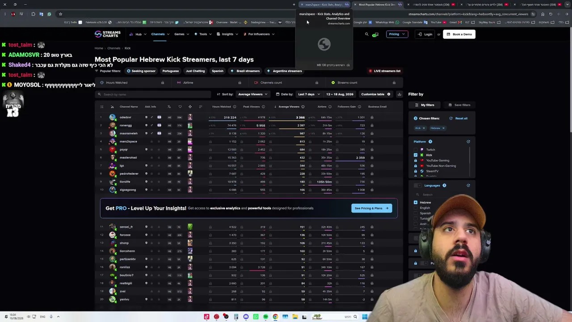The image size is (572, 322).
Task: Select the Seeking sponsor popular filter
Action: click(141, 71)
